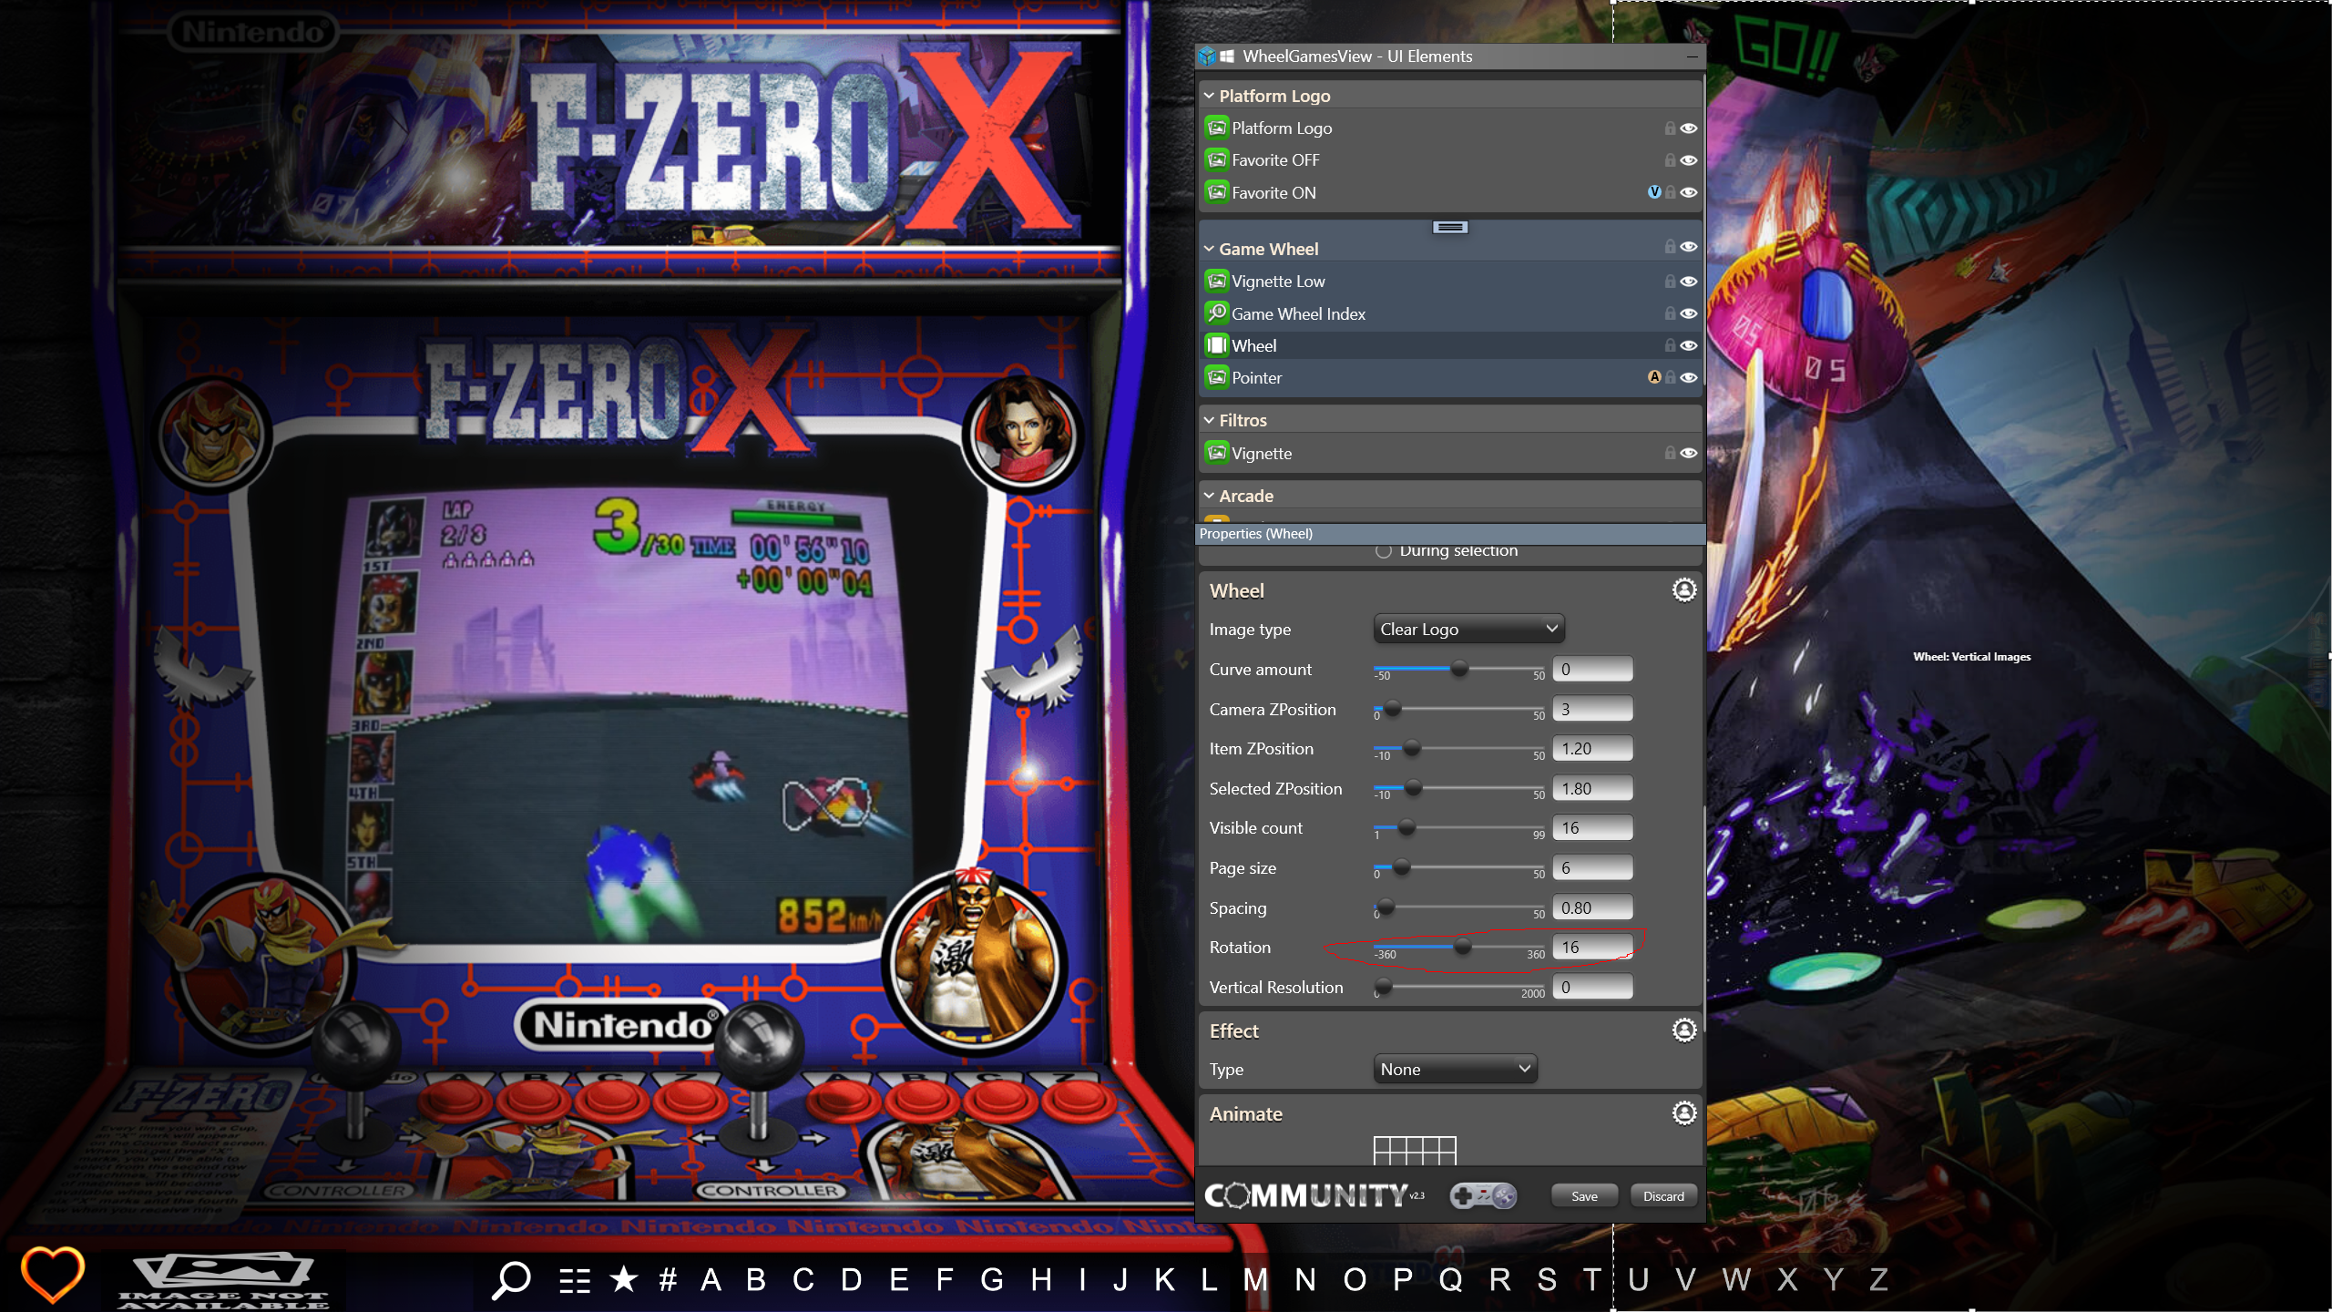Click the search magnifier in index bar
This screenshot has height=1312, width=2332.
511,1280
